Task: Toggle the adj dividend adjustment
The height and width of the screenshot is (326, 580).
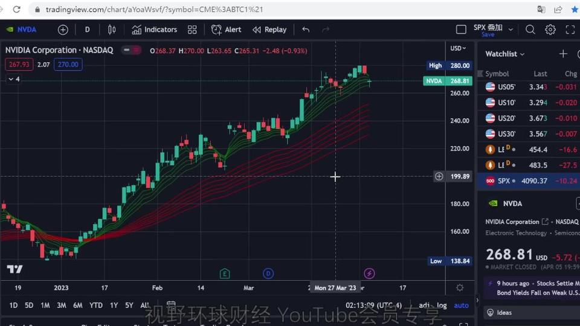Action: point(424,305)
